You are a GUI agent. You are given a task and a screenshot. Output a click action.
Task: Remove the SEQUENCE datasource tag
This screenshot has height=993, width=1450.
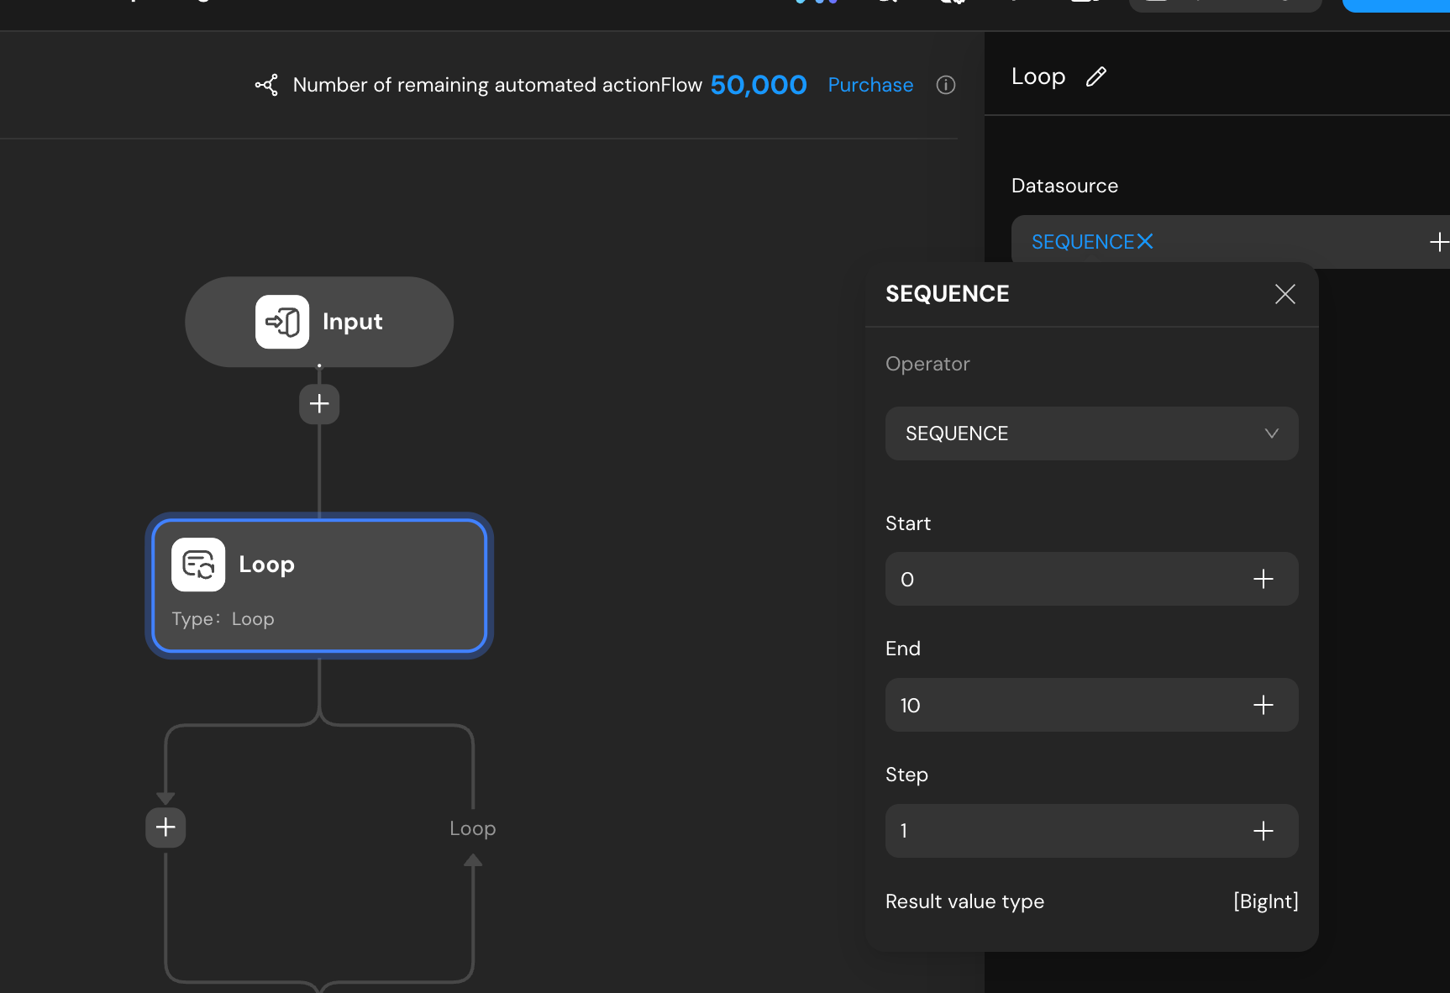pyautogui.click(x=1144, y=242)
